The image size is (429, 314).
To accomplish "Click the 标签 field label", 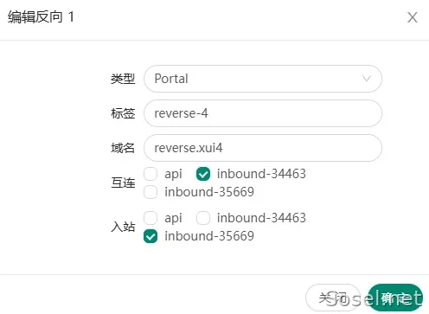I will pyautogui.click(x=123, y=113).
